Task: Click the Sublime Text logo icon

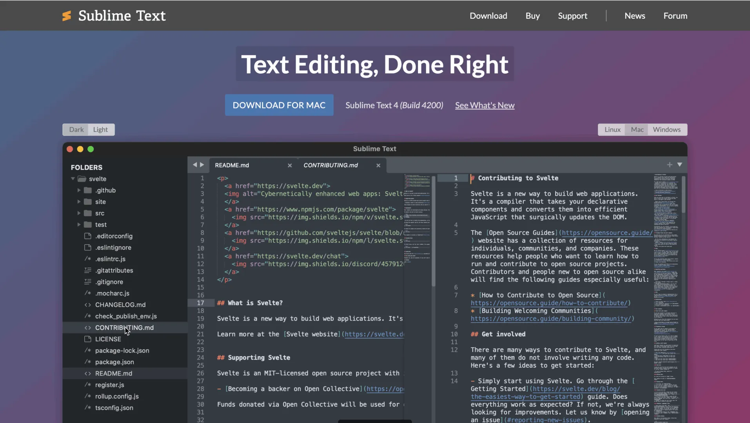Action: click(x=67, y=16)
